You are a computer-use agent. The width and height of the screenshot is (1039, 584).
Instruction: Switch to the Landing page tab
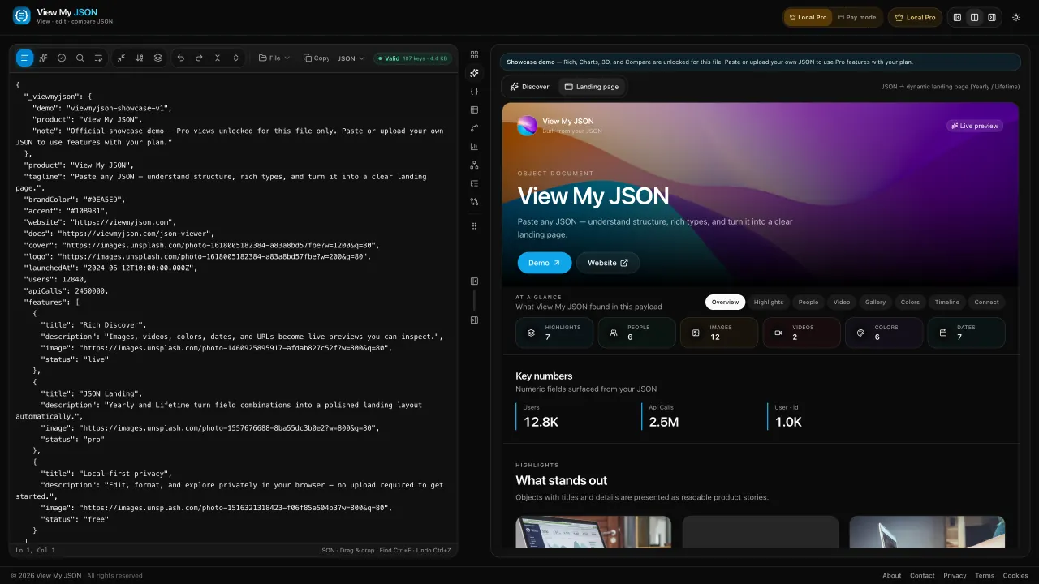click(592, 87)
